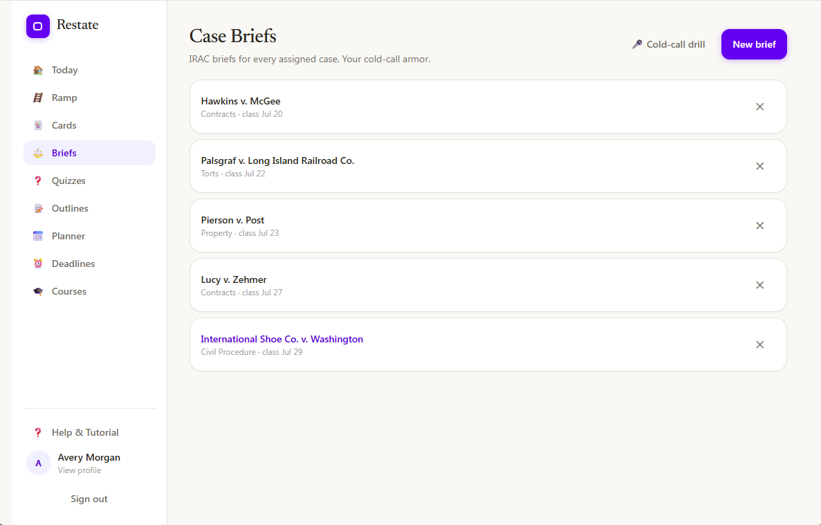The width and height of the screenshot is (821, 525).
Task: Click the Deadlines alarm clock icon
Action: 38,264
